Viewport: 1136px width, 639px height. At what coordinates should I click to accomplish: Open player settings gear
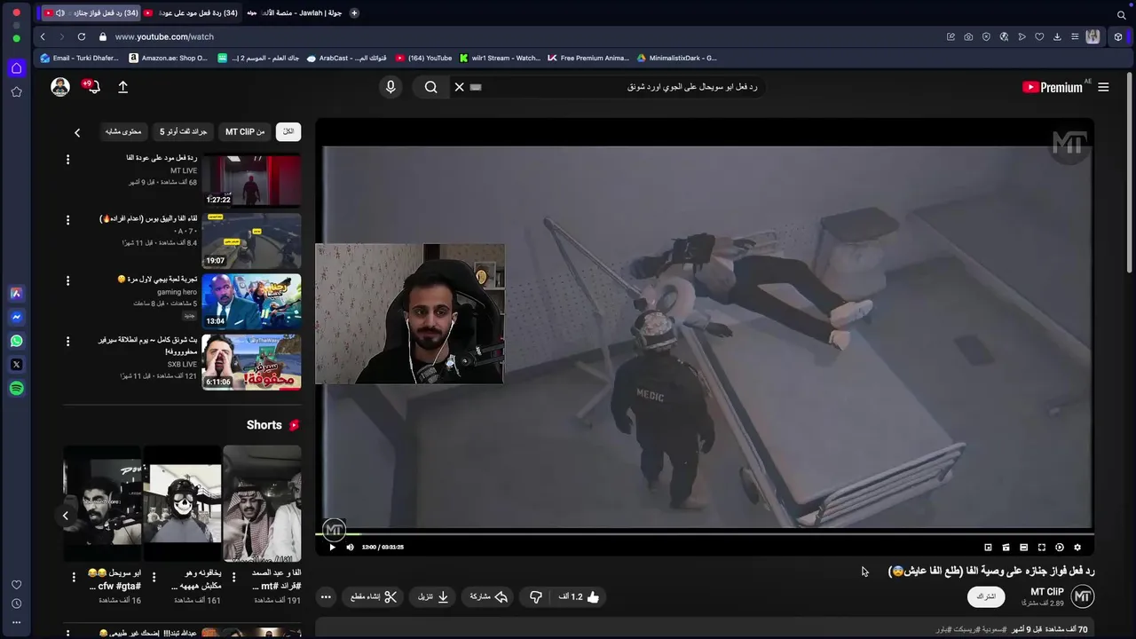pyautogui.click(x=1077, y=548)
